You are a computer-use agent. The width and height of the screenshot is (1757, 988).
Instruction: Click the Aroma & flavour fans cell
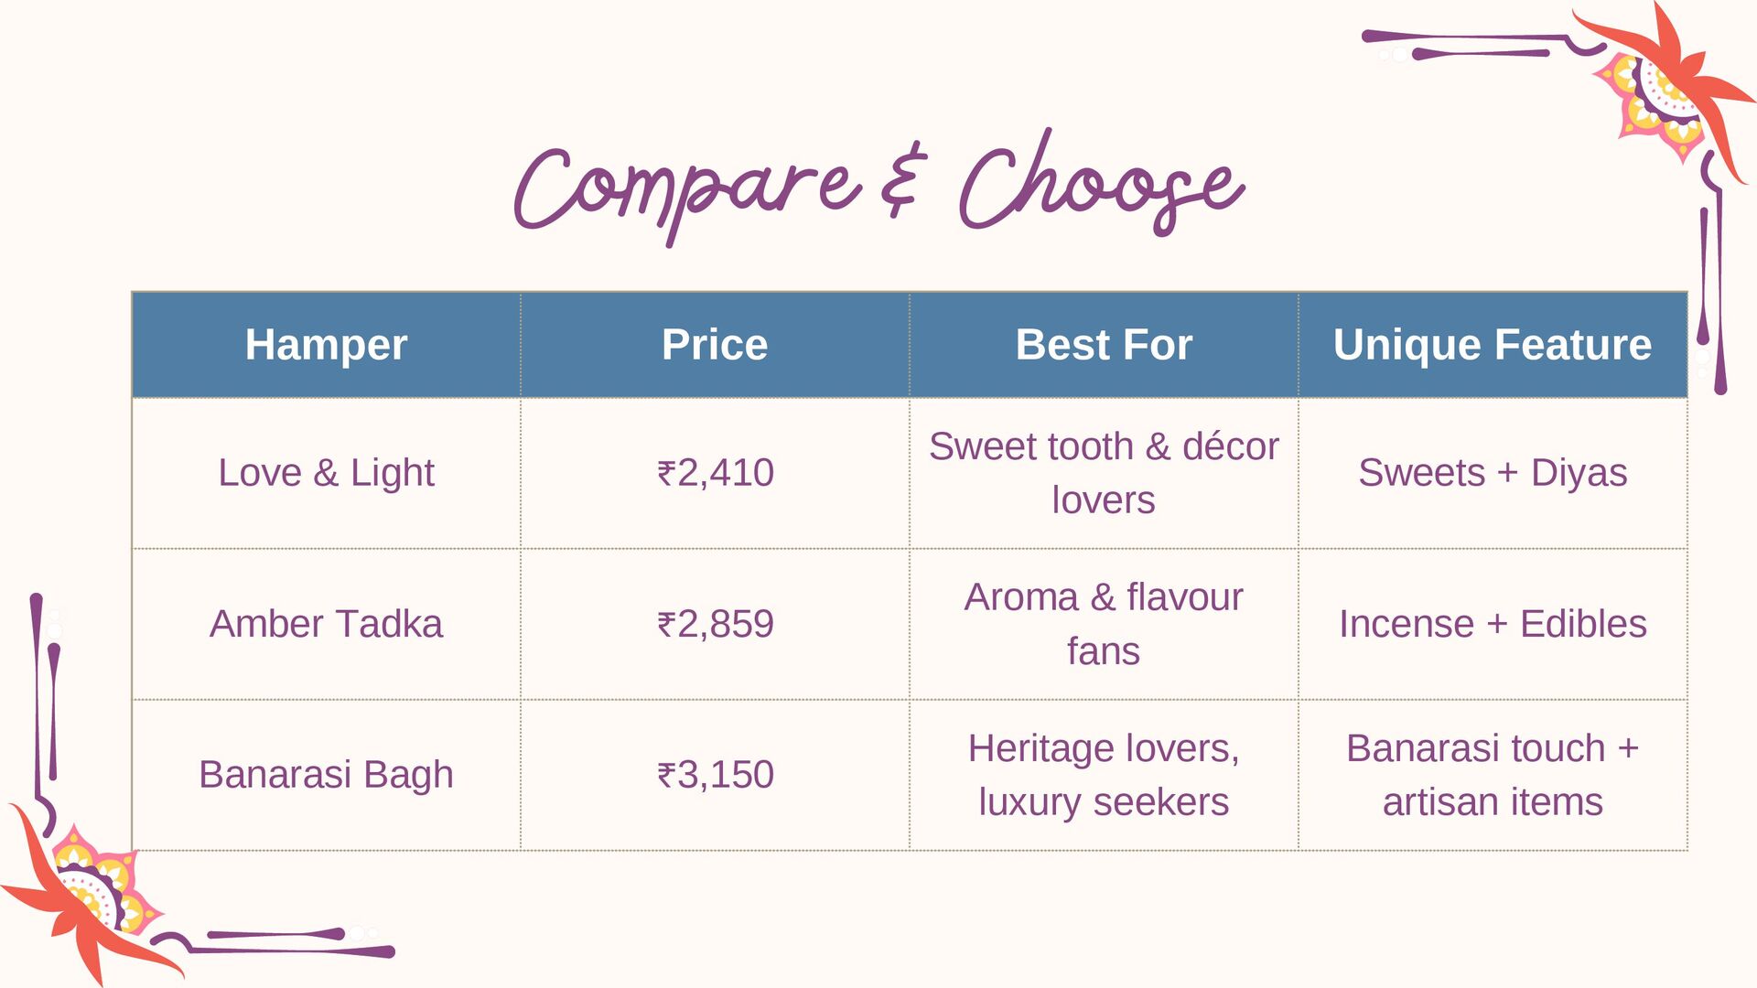1104,624
